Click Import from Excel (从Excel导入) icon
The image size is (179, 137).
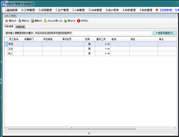(x=45, y=21)
